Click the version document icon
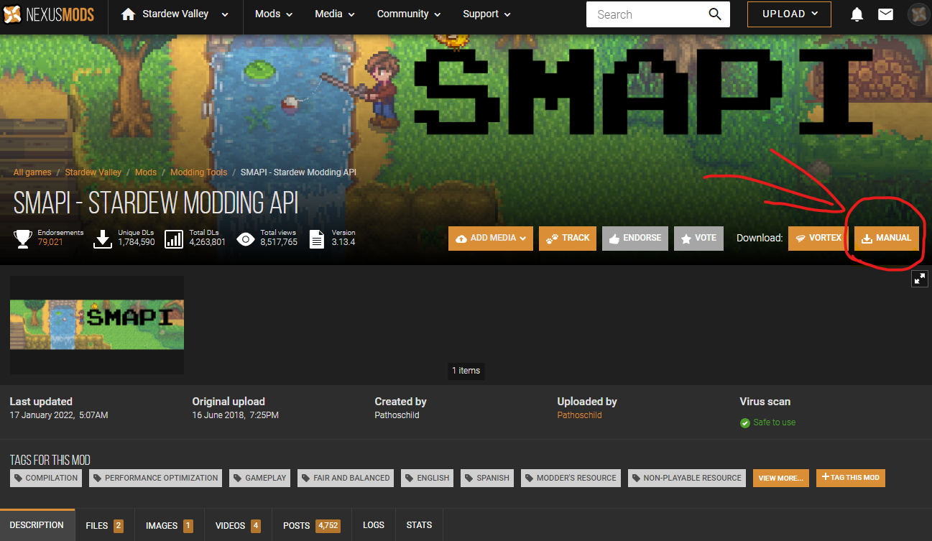Screen dimensions: 932x541 point(317,239)
